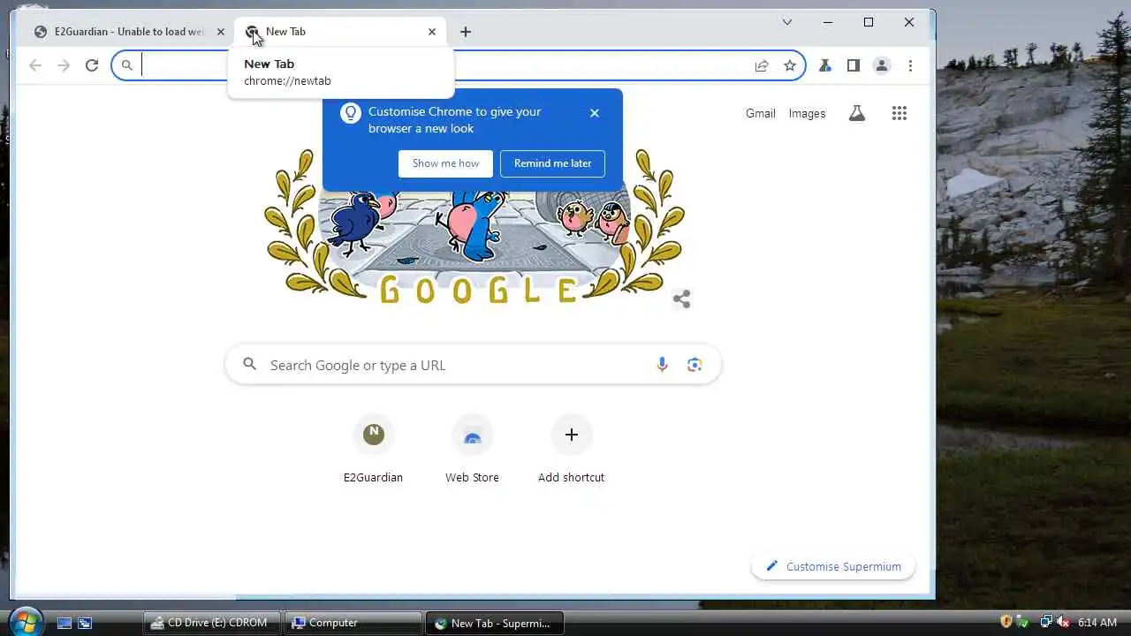The image size is (1131, 636).
Task: Open the Google apps grid
Action: (x=899, y=113)
